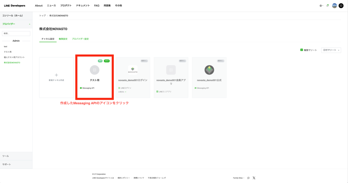348x183 pixels.
Task: Click novasto_demo001ログイン channel name
Action: tap(133, 80)
